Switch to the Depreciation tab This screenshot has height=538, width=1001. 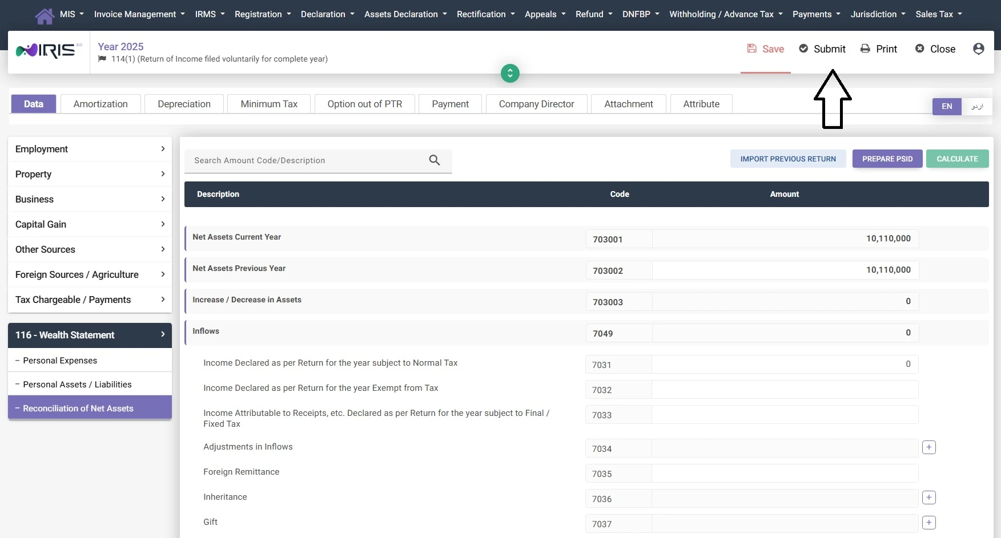184,104
